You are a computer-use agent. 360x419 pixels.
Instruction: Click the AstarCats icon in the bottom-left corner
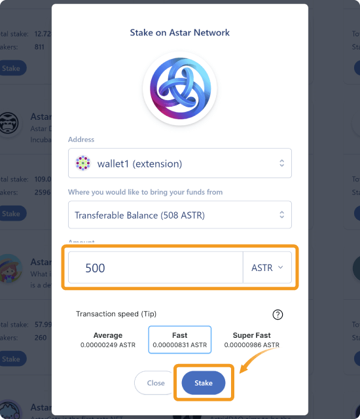coord(10,410)
